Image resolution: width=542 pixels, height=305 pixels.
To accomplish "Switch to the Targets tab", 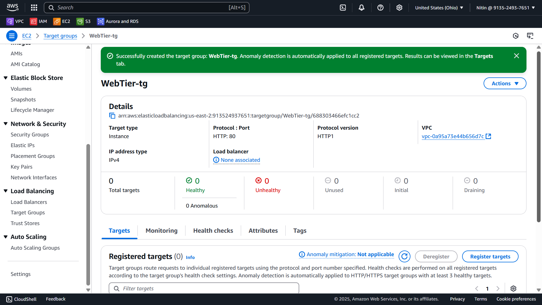I will pos(119,231).
